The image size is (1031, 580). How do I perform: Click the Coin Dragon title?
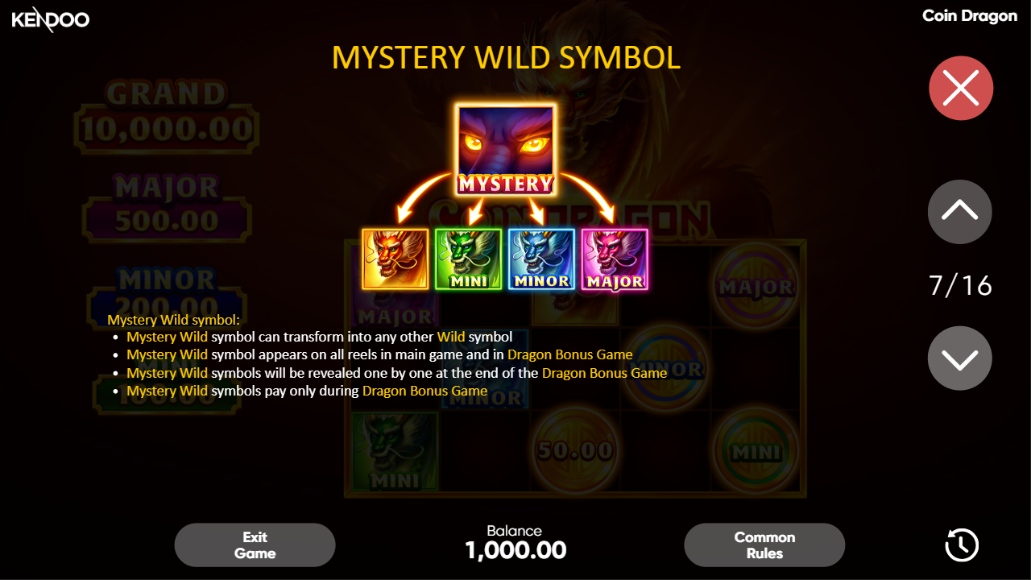coord(970,16)
